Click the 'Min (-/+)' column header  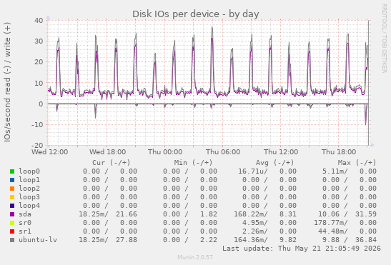pos(193,163)
